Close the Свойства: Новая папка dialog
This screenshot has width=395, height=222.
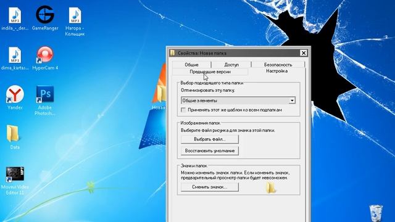(303, 53)
